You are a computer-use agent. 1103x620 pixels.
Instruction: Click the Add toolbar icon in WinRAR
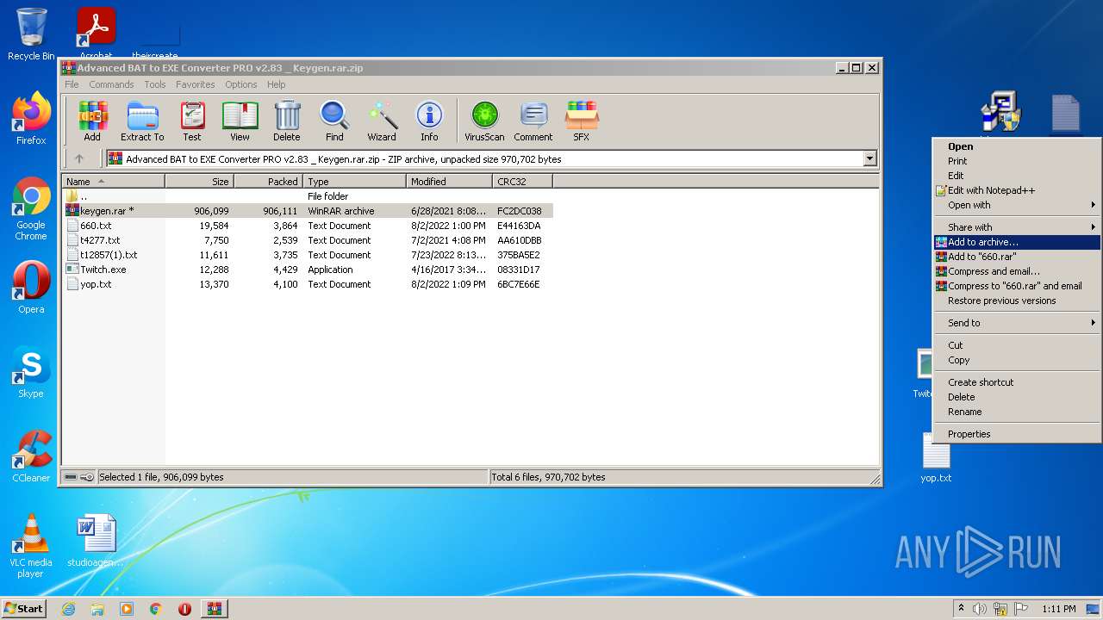pyautogui.click(x=92, y=121)
